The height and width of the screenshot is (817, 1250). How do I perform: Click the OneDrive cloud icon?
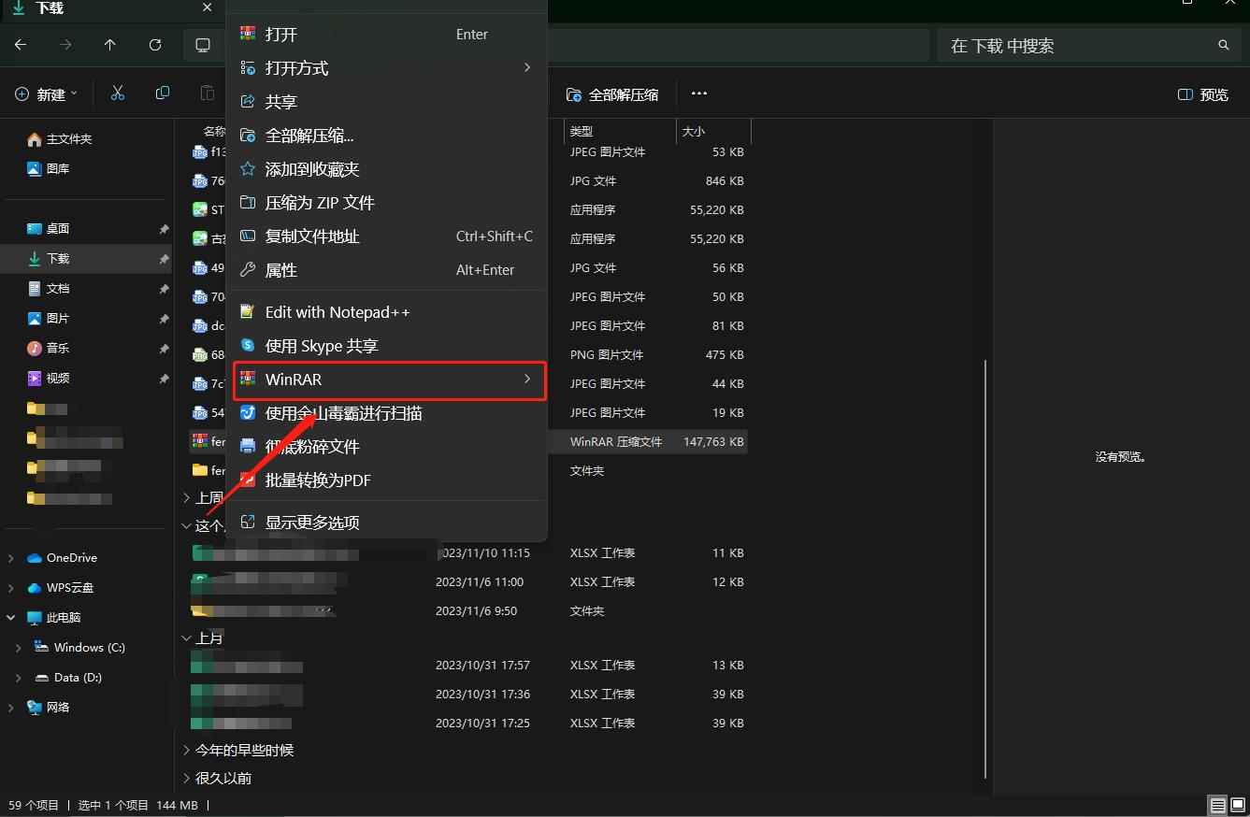pos(35,558)
